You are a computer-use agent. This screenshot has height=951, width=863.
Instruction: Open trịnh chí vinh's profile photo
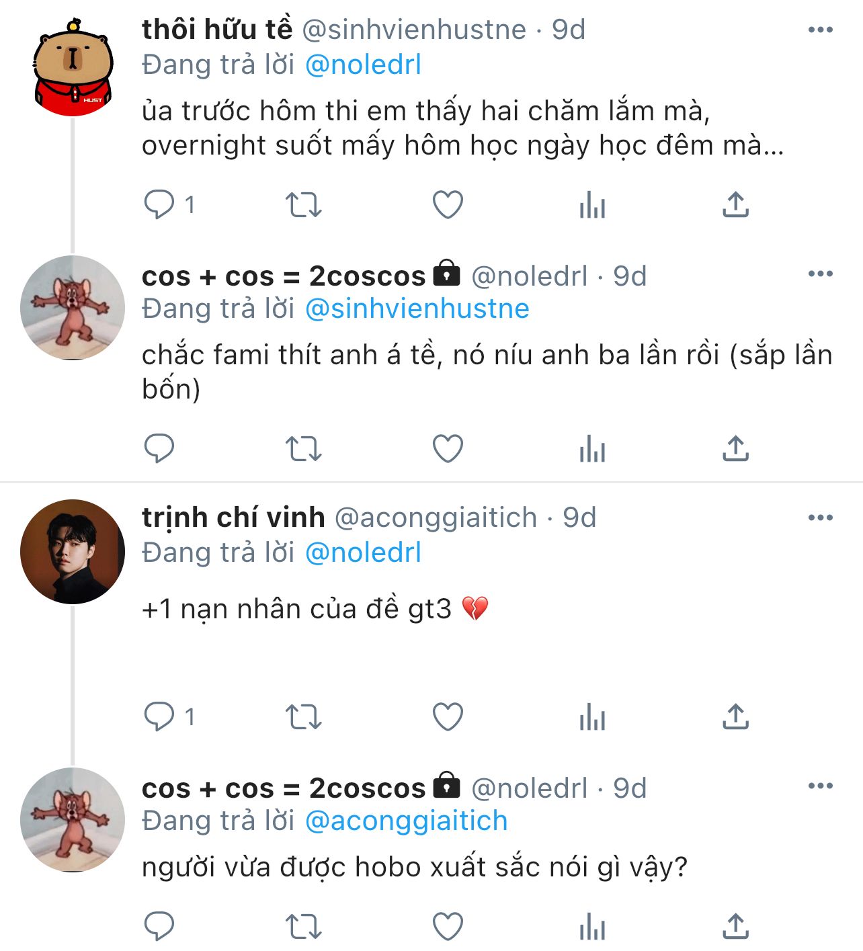(x=73, y=551)
